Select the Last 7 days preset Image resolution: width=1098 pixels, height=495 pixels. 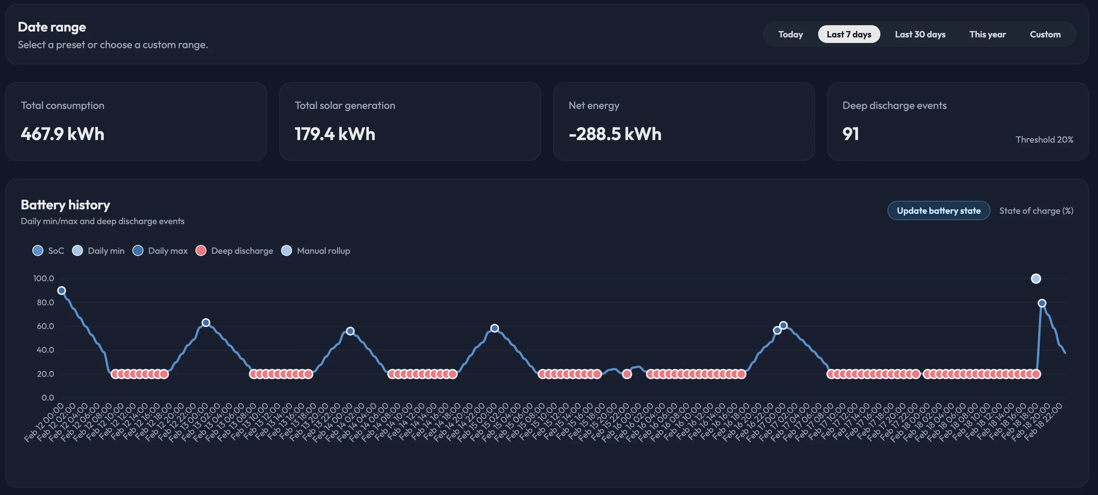tap(849, 34)
